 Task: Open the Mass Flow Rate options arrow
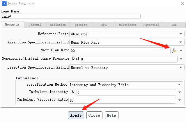pos(181,51)
